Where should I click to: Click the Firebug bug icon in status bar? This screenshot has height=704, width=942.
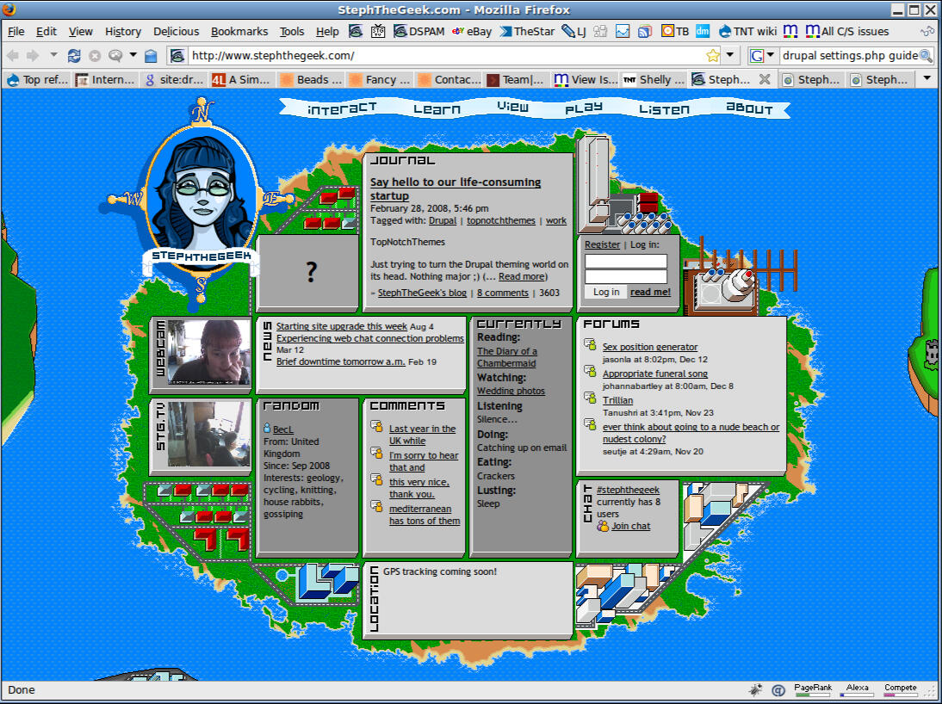click(755, 689)
